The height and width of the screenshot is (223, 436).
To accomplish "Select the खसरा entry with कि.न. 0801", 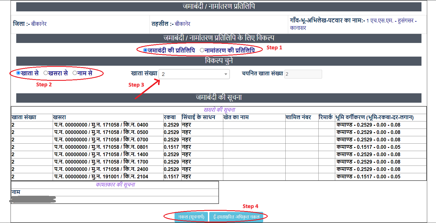I will (101, 147).
